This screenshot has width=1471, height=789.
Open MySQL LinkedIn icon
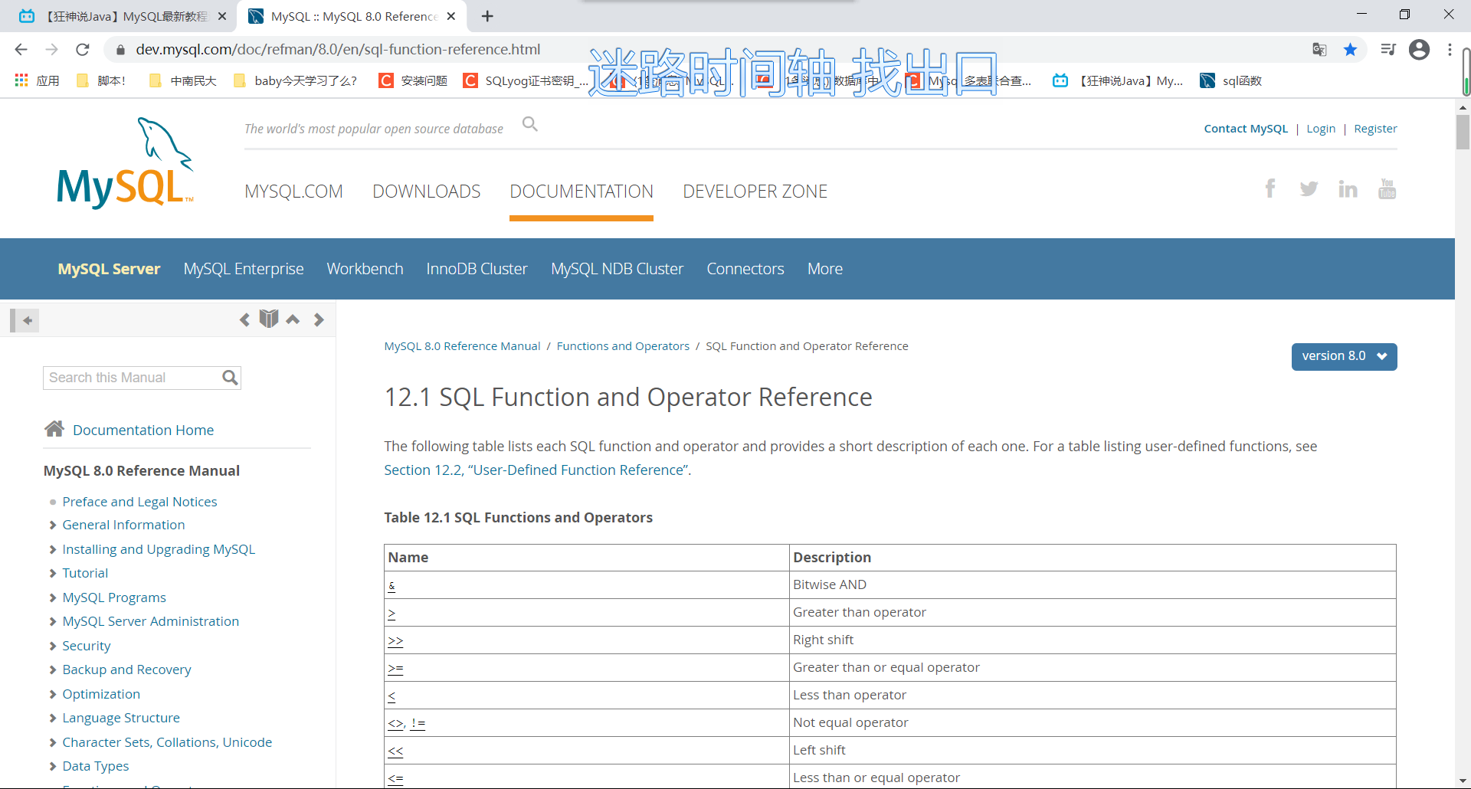(x=1348, y=189)
